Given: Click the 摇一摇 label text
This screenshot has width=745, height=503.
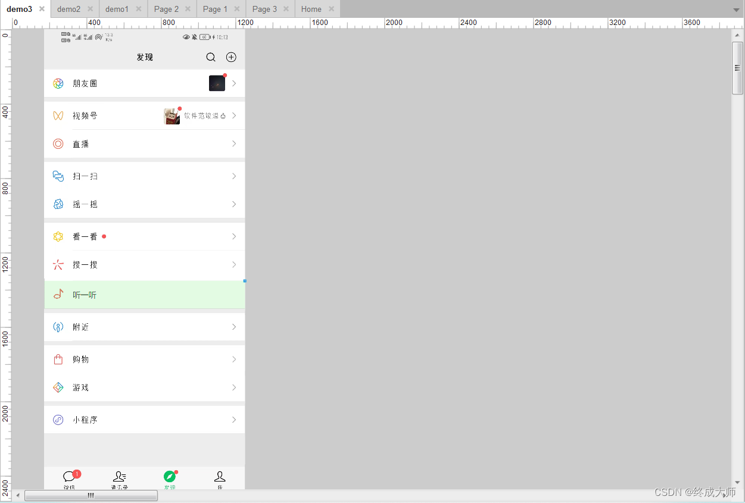Looking at the screenshot, I should pos(85,205).
